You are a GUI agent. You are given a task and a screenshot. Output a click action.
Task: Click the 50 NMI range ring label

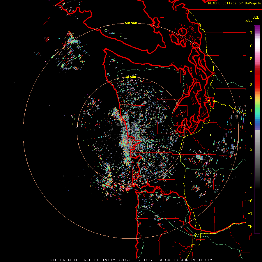point(131,77)
